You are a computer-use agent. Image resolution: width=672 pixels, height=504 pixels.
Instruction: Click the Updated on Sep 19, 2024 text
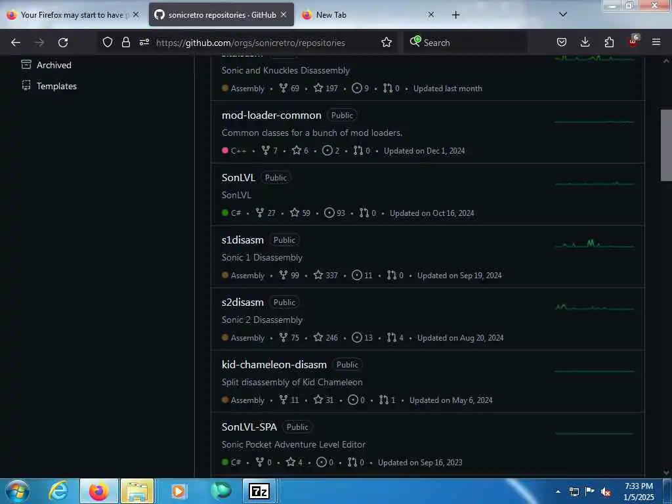click(x=459, y=275)
